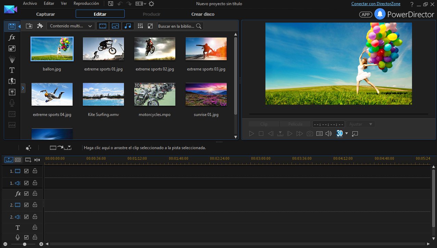
Task: Open the Contenido multimedia dropdown
Action: tap(71, 26)
